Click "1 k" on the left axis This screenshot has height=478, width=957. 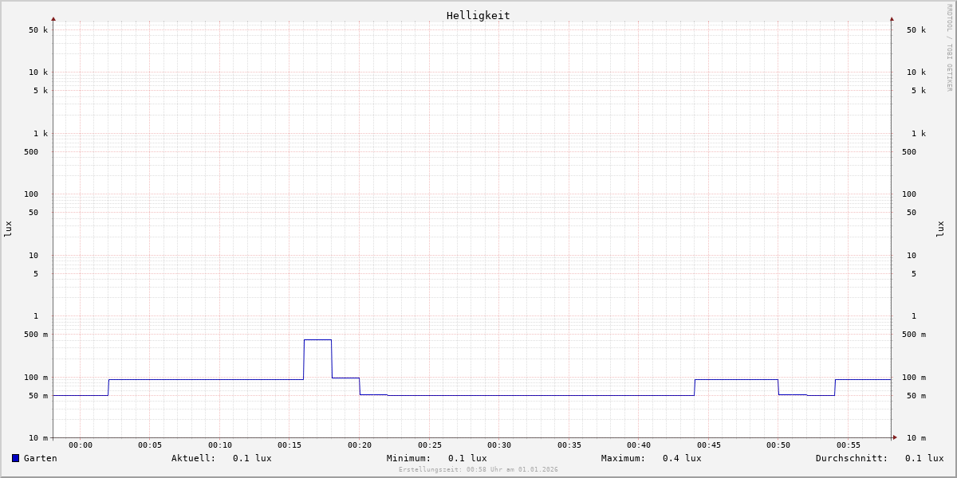[41, 134]
